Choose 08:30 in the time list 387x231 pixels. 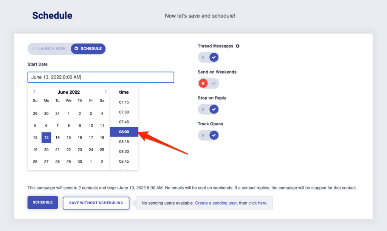click(124, 151)
